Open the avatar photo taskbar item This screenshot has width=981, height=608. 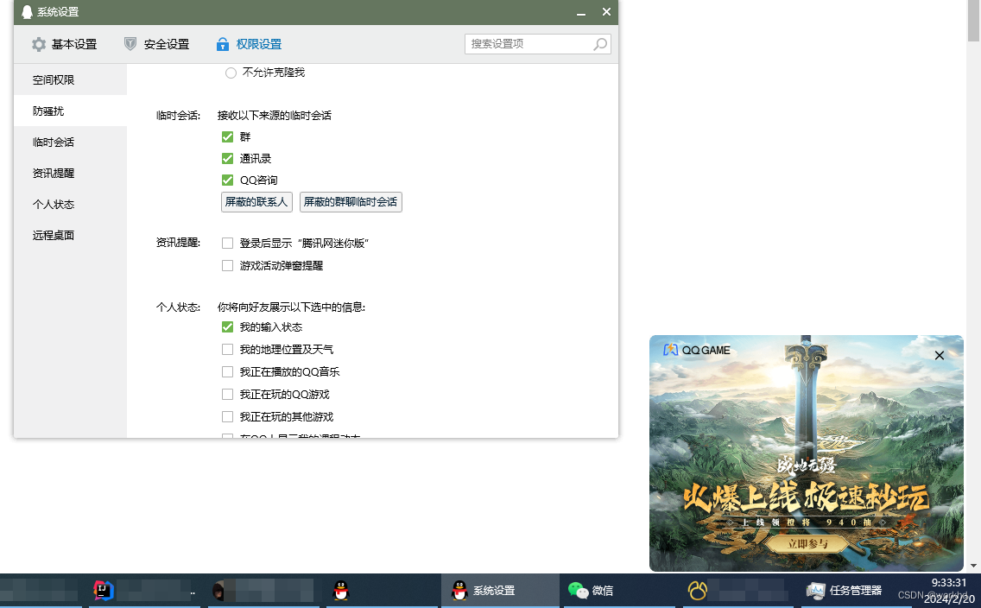point(219,591)
